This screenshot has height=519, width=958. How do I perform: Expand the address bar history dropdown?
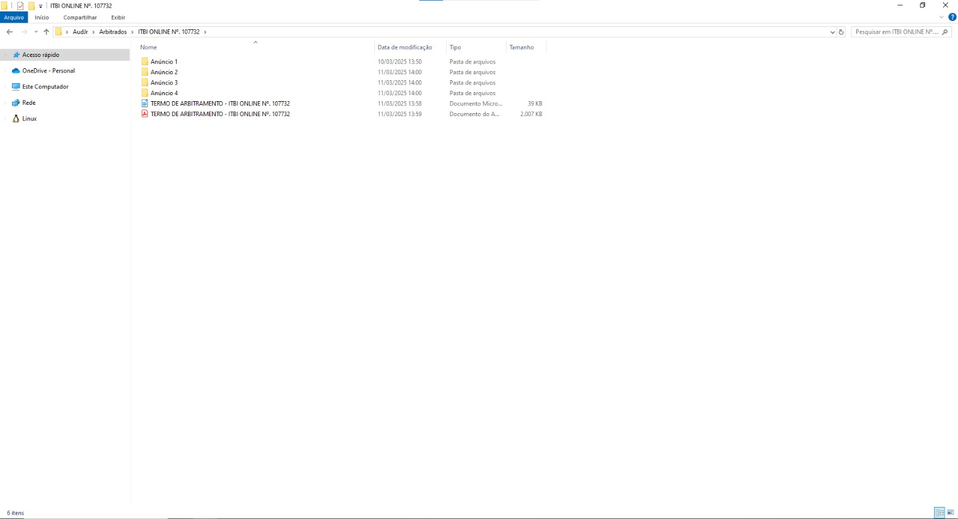click(x=832, y=32)
